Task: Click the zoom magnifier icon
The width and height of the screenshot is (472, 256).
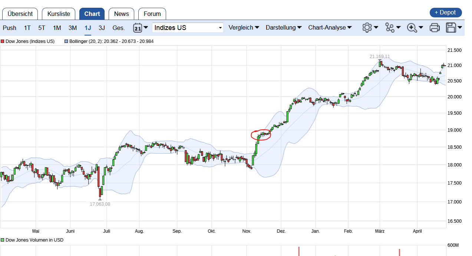Action: (x=412, y=27)
